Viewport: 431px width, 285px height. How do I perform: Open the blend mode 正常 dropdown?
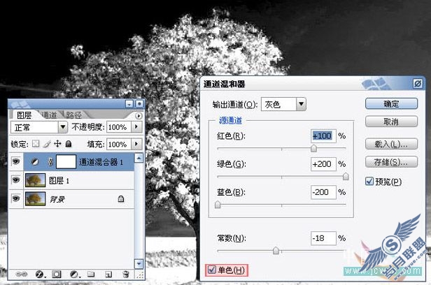coord(63,127)
